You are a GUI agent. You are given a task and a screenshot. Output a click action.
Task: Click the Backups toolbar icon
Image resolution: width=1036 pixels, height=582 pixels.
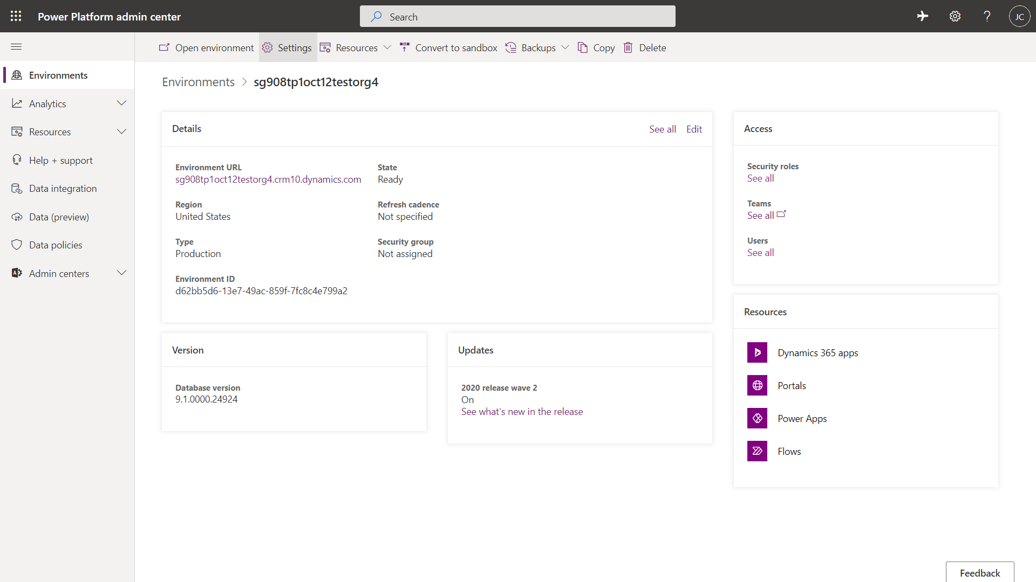click(x=510, y=47)
